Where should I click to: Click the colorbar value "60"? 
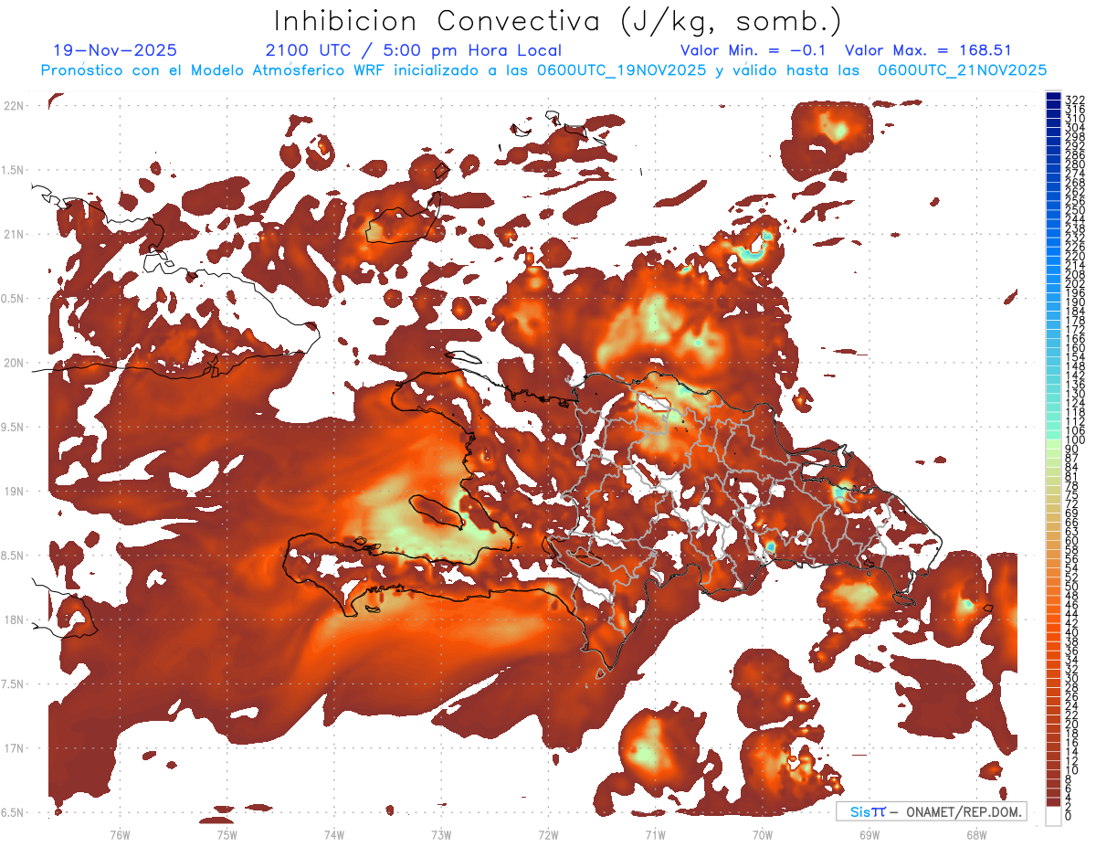click(1072, 540)
